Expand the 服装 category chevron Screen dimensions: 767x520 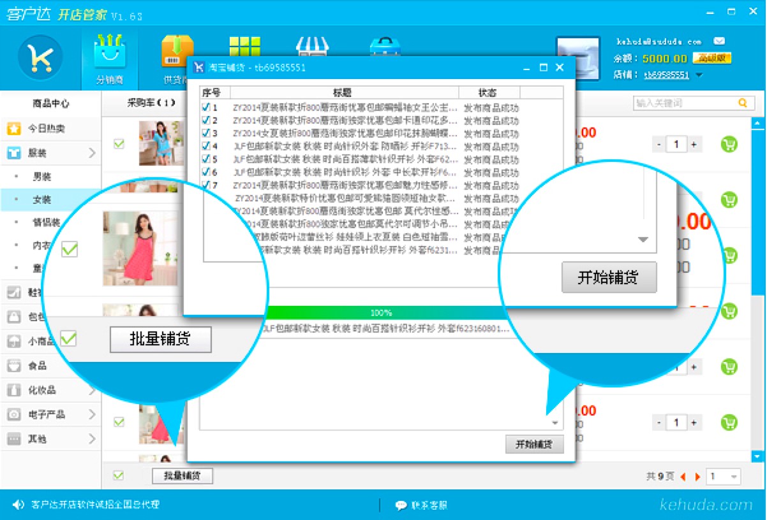coord(92,153)
